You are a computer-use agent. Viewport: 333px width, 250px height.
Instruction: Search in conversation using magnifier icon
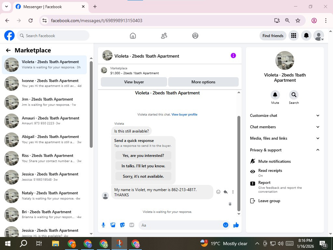click(294, 95)
